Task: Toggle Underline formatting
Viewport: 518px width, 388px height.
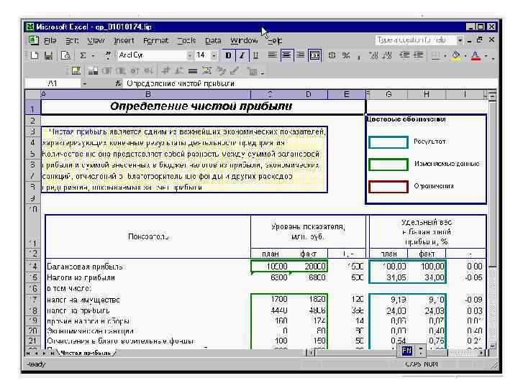Action: [x=255, y=55]
